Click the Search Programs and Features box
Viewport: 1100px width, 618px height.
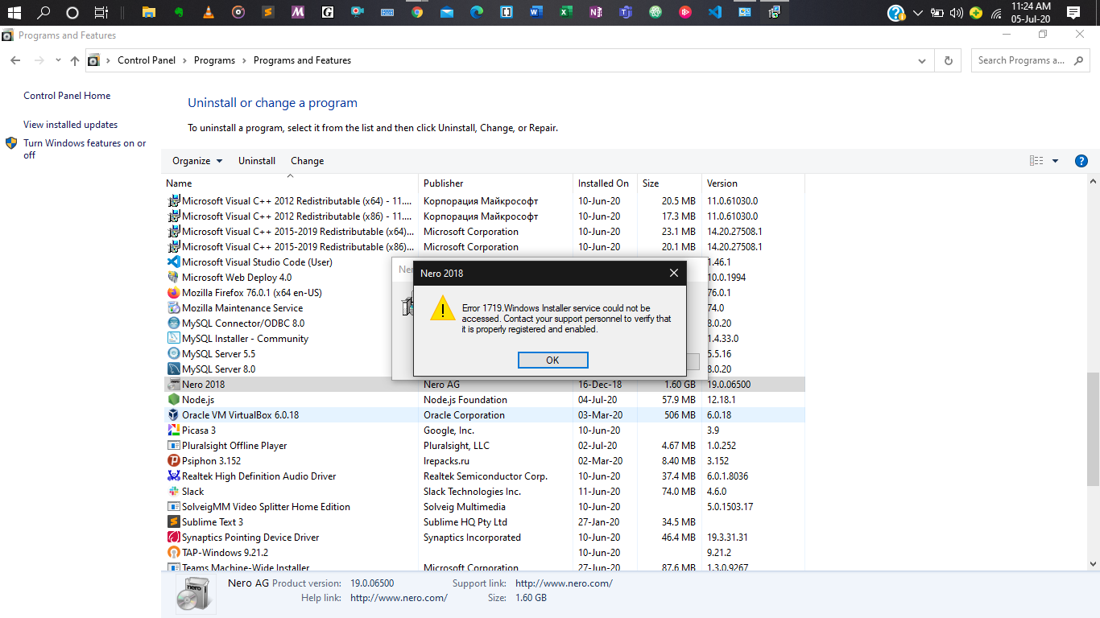[1031, 60]
